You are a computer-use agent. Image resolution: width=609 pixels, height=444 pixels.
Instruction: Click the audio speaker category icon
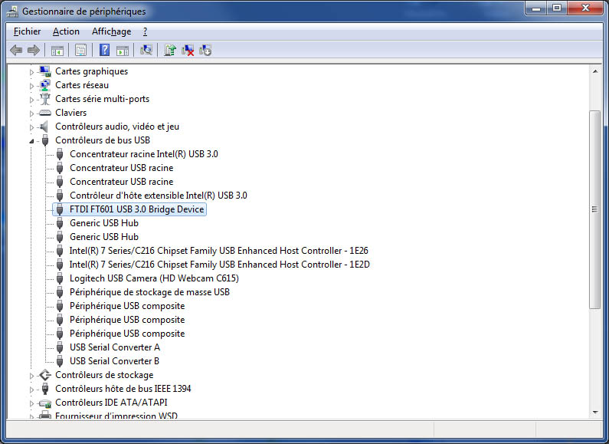click(44, 127)
